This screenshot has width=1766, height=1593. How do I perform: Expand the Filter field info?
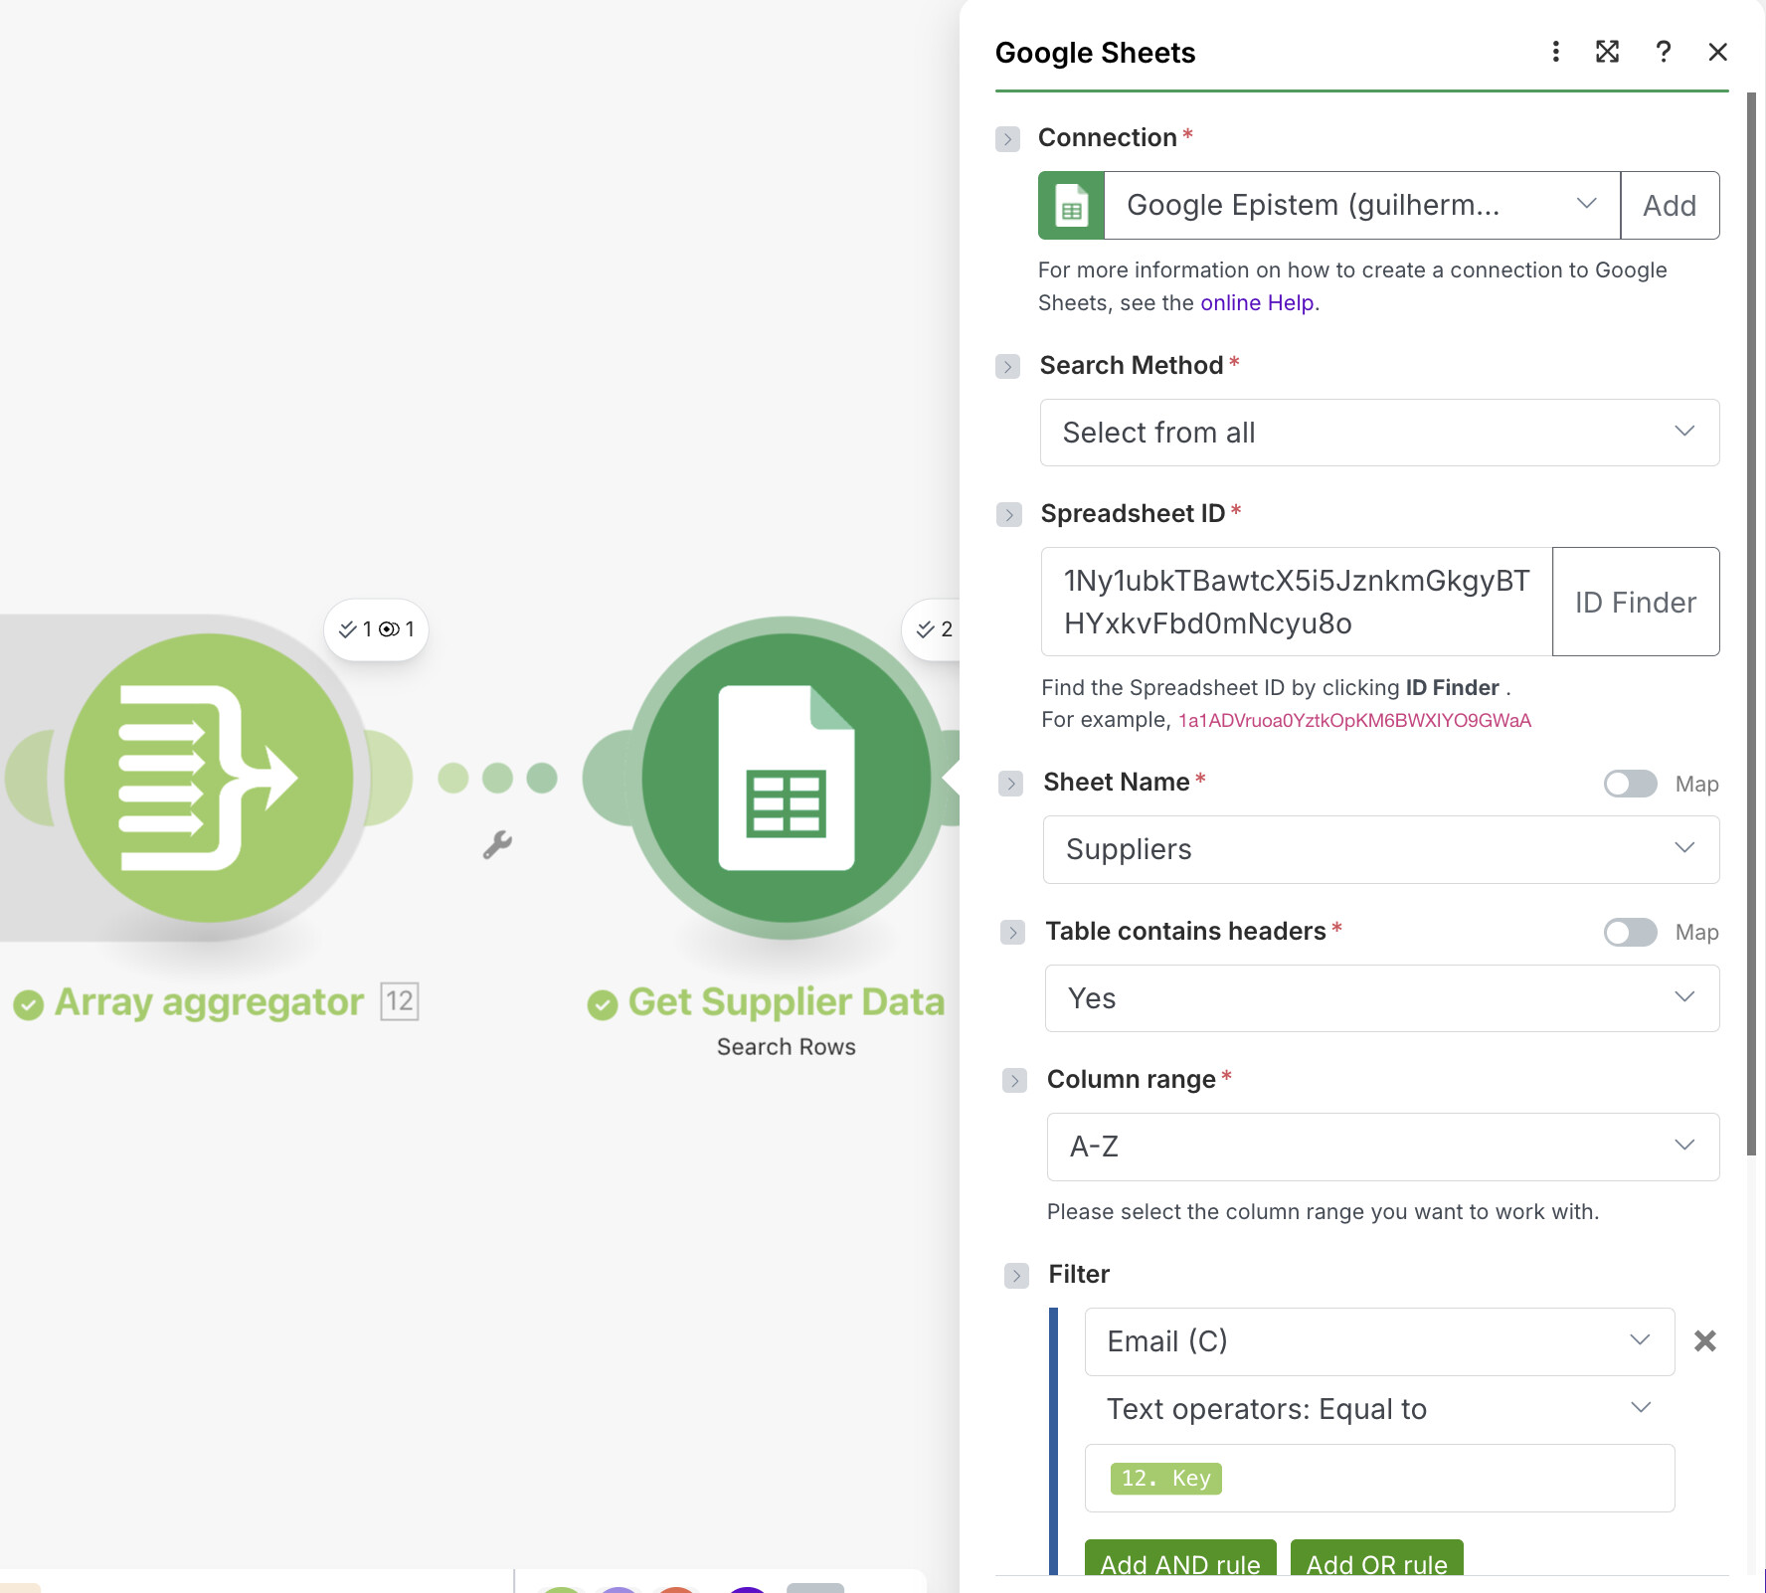click(1016, 1275)
